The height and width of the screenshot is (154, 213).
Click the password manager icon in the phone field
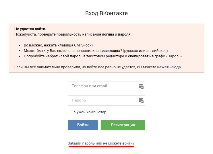pos(141,86)
